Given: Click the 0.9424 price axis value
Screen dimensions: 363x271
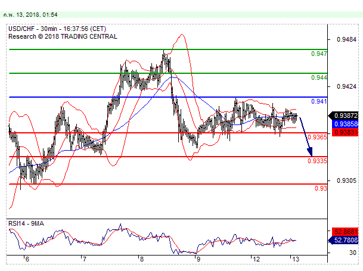Looking at the screenshot, I should pos(346,86).
